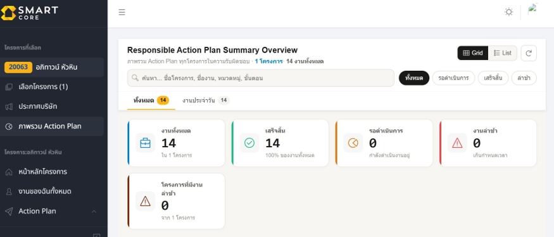Open ภาพรวม Action Plan menu item
The width and height of the screenshot is (554, 237).
tap(52, 126)
